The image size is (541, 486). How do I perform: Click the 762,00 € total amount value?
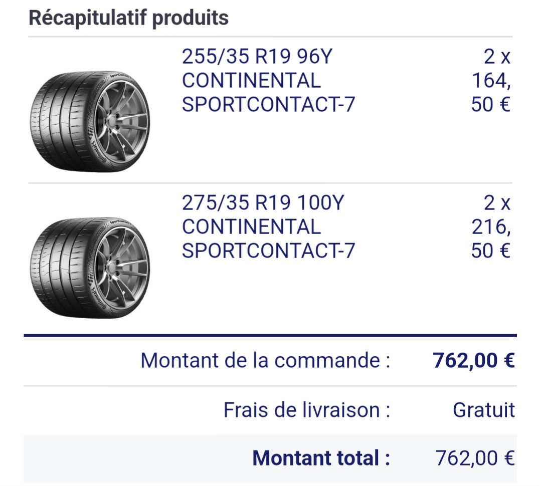pos(475,458)
